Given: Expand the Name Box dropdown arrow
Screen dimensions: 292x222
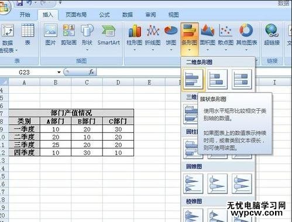Looking at the screenshot, I should tap(59, 73).
